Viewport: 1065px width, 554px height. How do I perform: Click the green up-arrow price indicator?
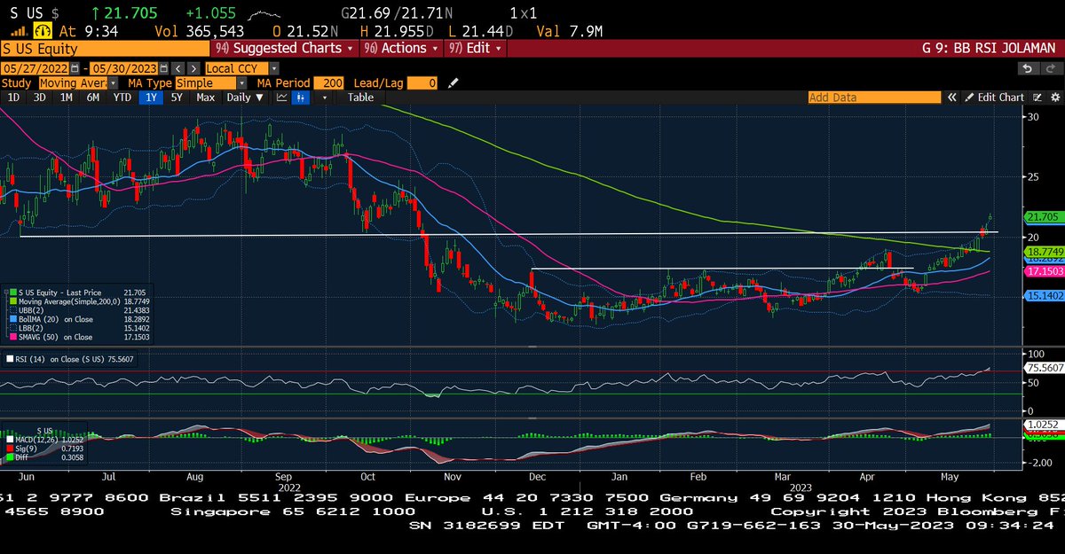pyautogui.click(x=95, y=15)
